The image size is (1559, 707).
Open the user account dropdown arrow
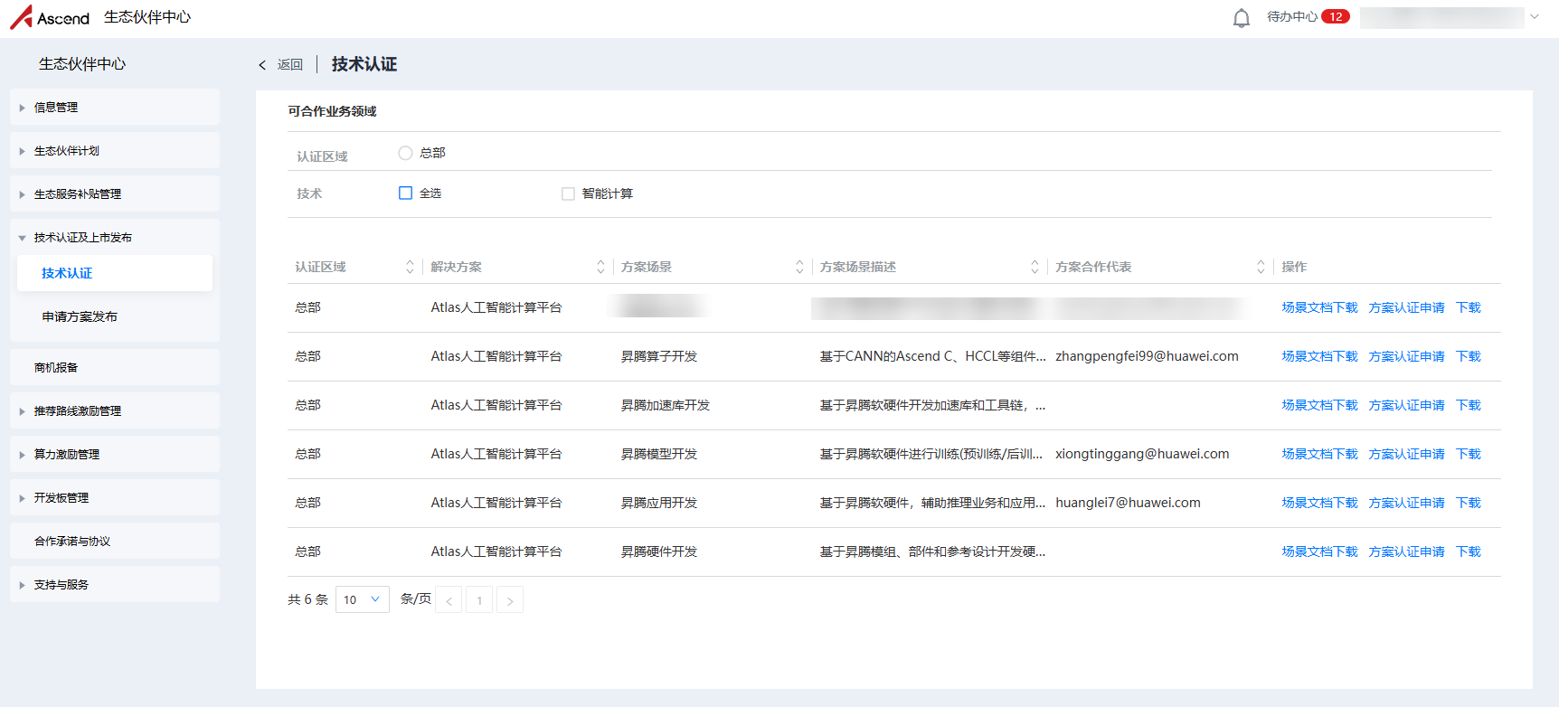pos(1535,16)
